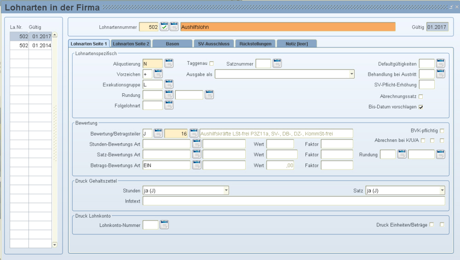Open Exekutionsgruppe lookup list icon
Image resolution: width=460 pixels, height=260 pixels.
coord(169,85)
